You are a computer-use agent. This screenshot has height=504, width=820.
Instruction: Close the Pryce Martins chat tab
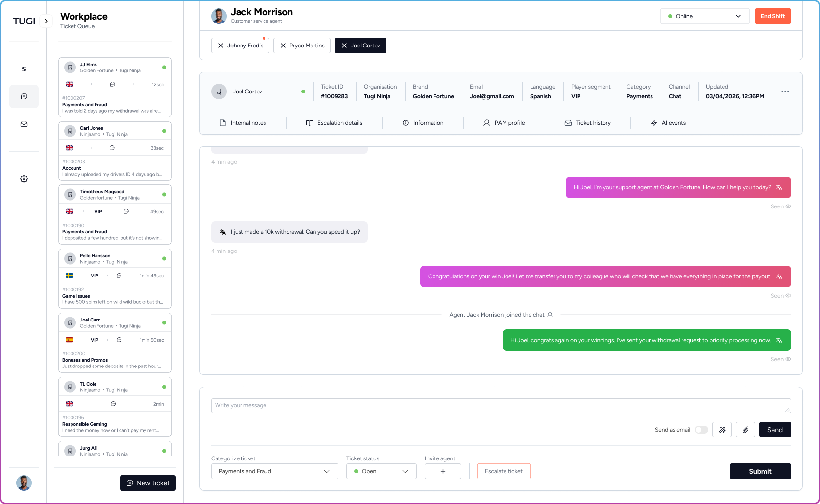click(x=283, y=46)
